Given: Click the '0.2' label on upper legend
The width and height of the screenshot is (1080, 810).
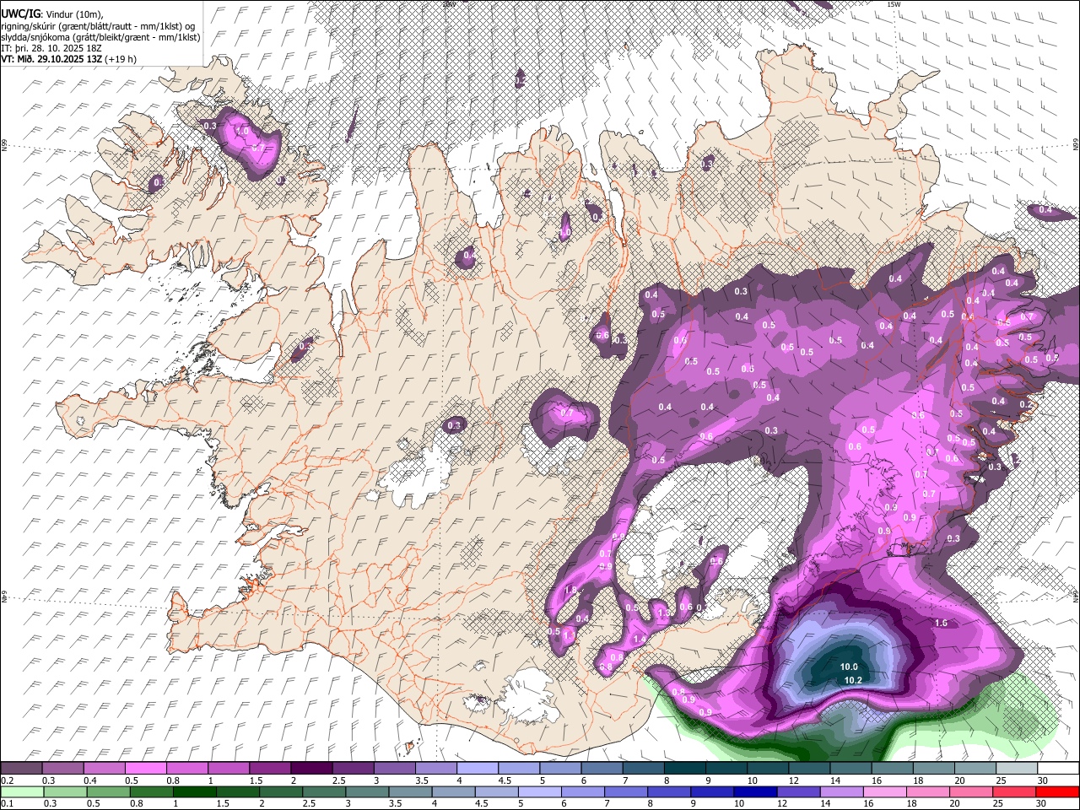Looking at the screenshot, I should [6, 780].
